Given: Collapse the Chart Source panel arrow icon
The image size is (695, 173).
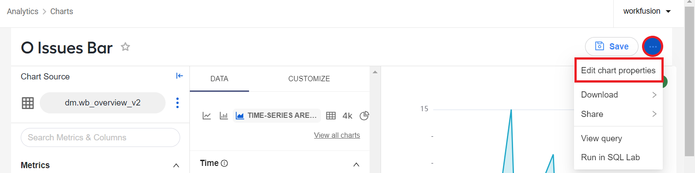Looking at the screenshot, I should pos(179,76).
